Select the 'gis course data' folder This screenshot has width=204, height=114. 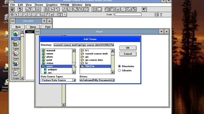(94, 60)
